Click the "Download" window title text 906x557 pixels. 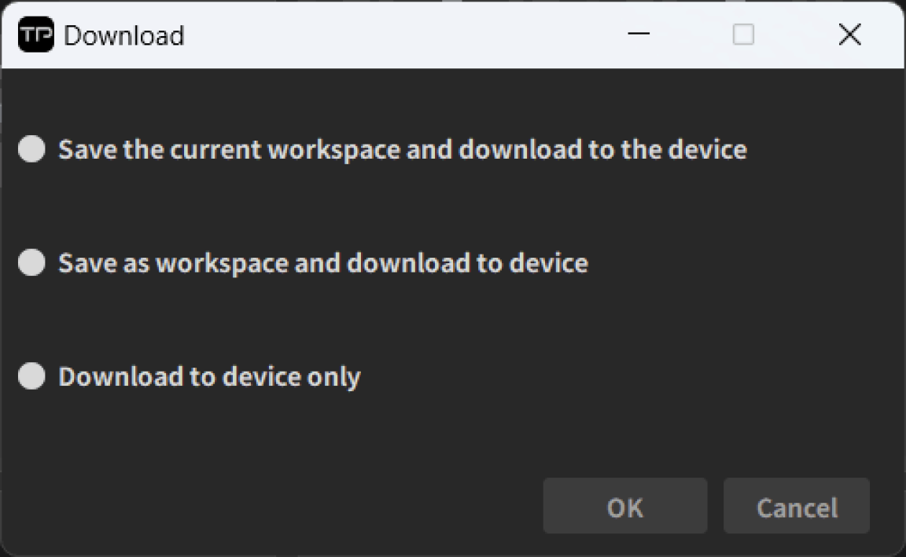click(x=123, y=35)
